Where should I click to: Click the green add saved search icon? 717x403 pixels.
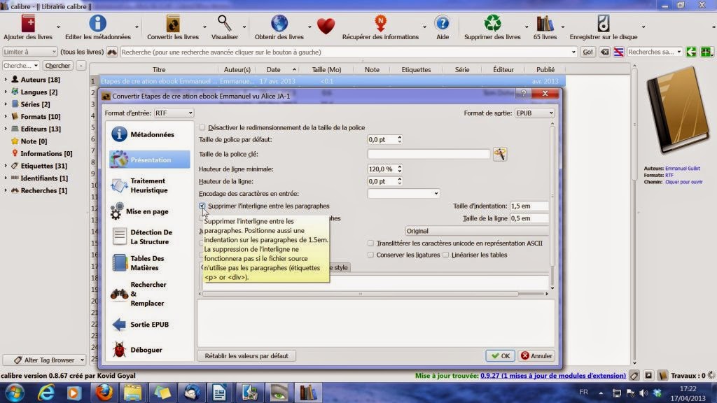(706, 52)
